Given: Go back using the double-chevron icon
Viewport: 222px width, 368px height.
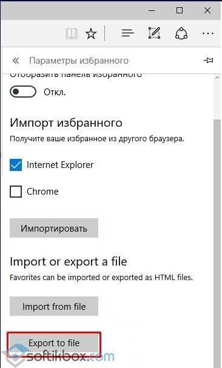Looking at the screenshot, I should [16, 61].
